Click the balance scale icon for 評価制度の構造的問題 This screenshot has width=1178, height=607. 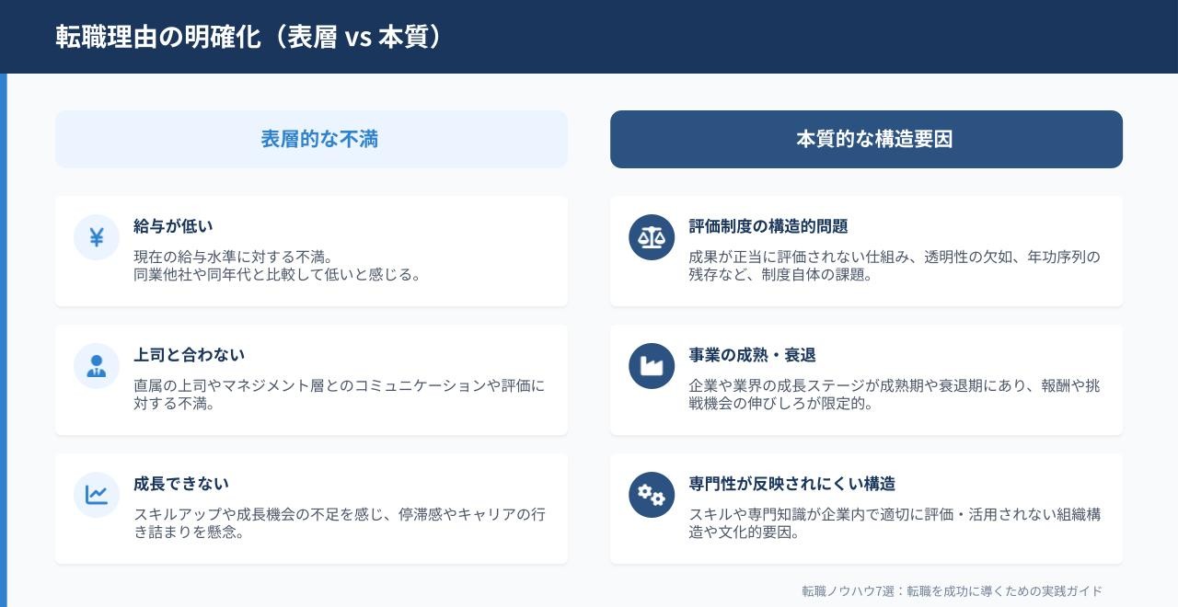(652, 237)
